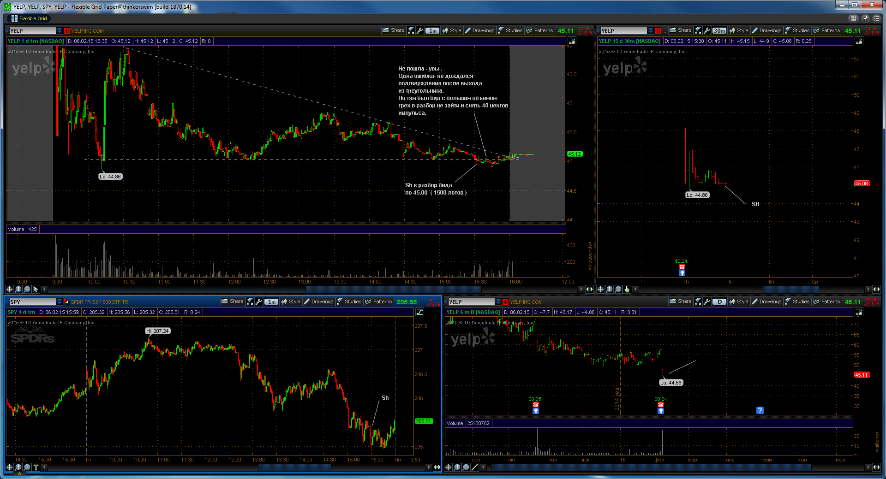Image resolution: width=886 pixels, height=479 pixels.
Task: Open wrench settings in the YELP 30m chart
Action: (706, 30)
